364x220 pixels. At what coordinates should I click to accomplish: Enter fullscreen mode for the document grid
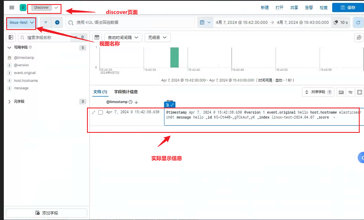tap(359, 92)
